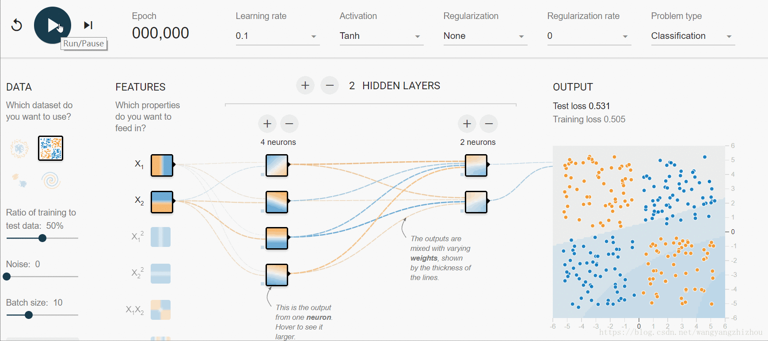Remove a neuron from the 4-neuron layer
This screenshot has height=341, width=768.
289,124
